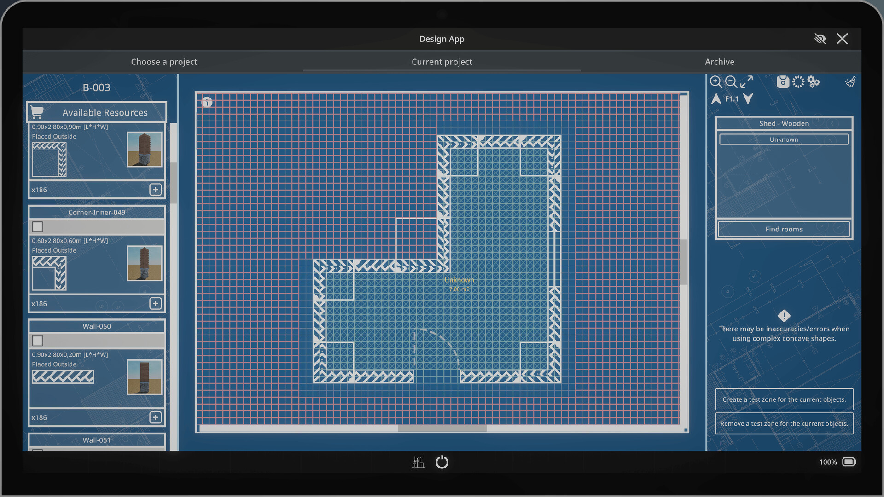This screenshot has height=497, width=884.
Task: Power off via the power icon
Action: click(442, 462)
